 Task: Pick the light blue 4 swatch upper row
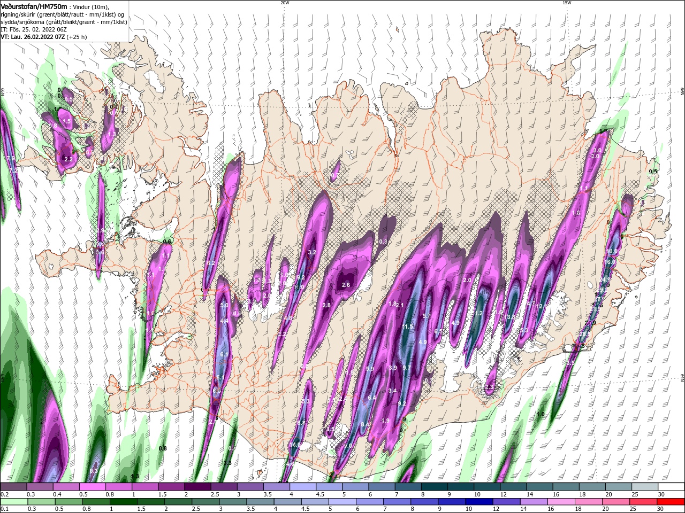click(303, 487)
